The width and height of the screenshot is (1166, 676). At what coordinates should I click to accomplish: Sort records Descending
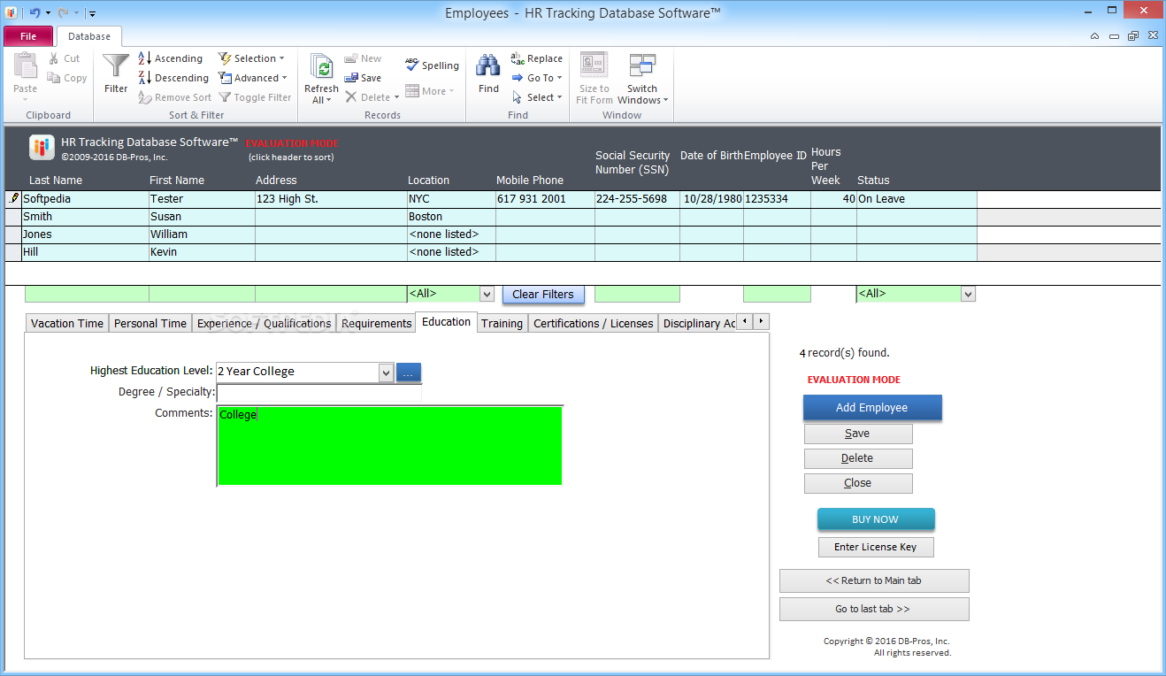point(173,78)
